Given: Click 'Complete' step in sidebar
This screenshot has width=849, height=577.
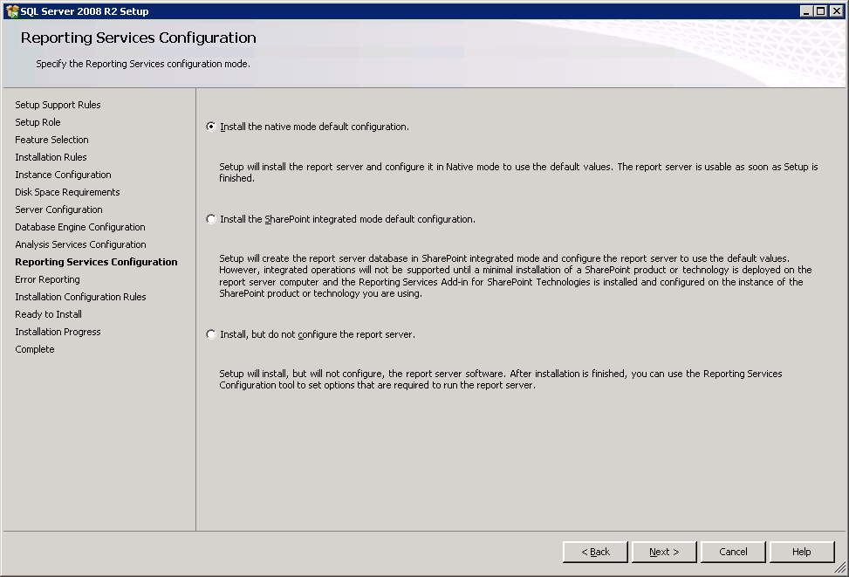Looking at the screenshot, I should [35, 349].
